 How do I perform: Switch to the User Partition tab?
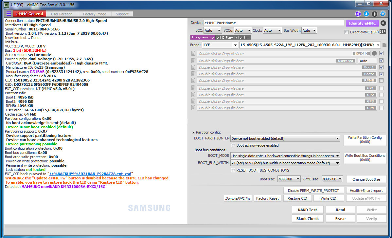[x=62, y=14]
